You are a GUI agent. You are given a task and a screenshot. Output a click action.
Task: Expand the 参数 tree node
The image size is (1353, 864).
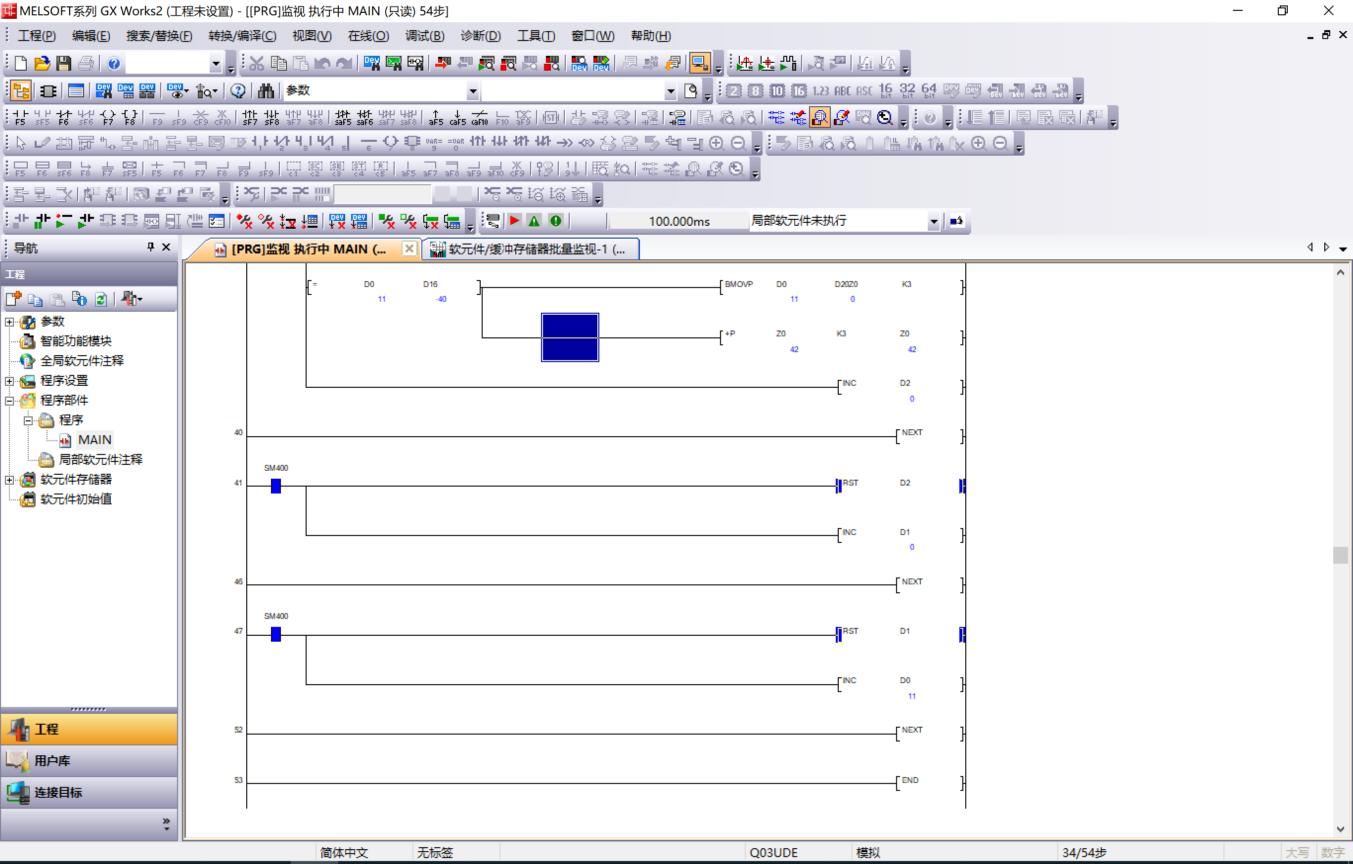click(x=9, y=322)
